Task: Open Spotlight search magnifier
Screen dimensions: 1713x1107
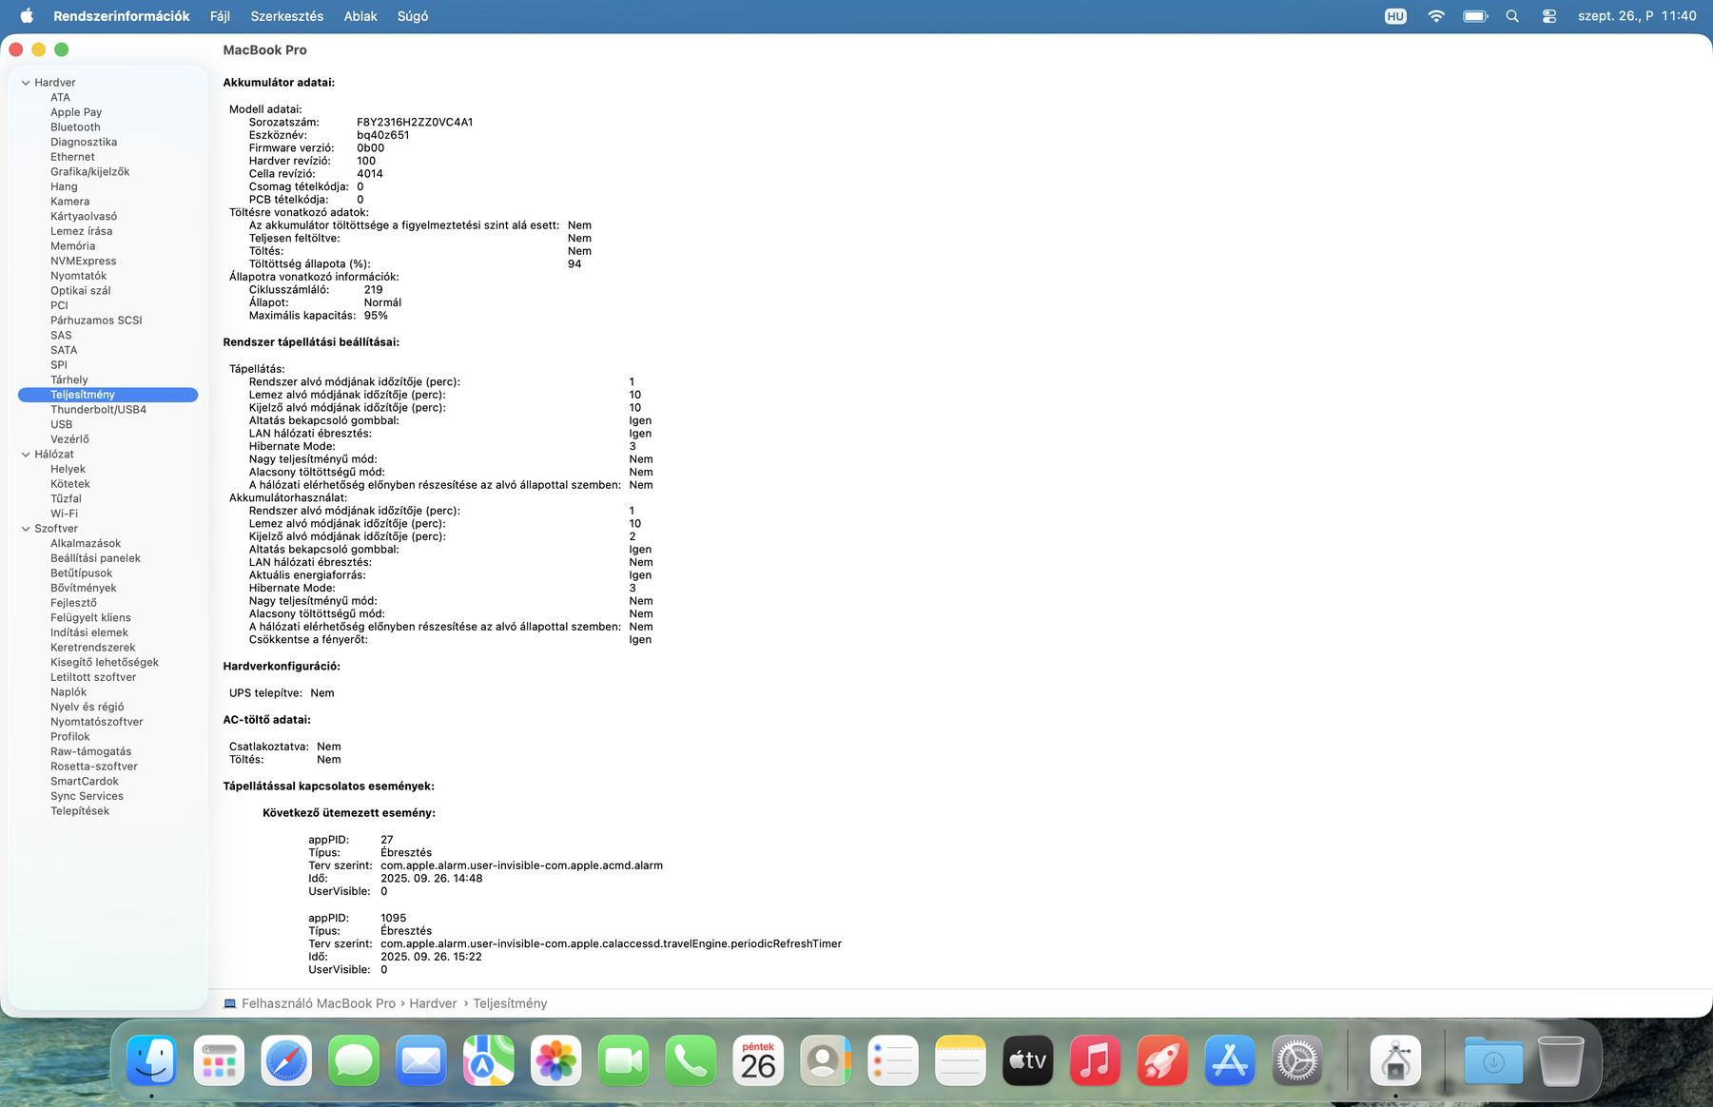Action: [x=1512, y=16]
